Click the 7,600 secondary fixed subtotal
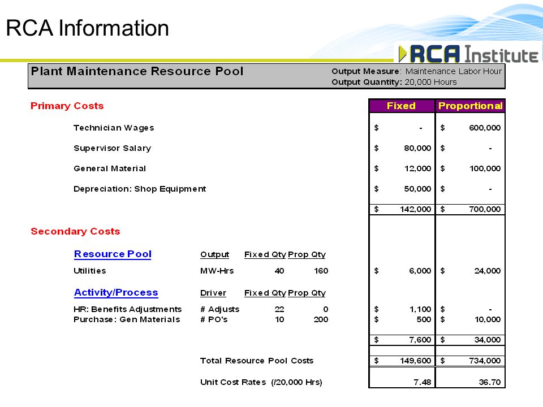The width and height of the screenshot is (543, 407). 420,340
